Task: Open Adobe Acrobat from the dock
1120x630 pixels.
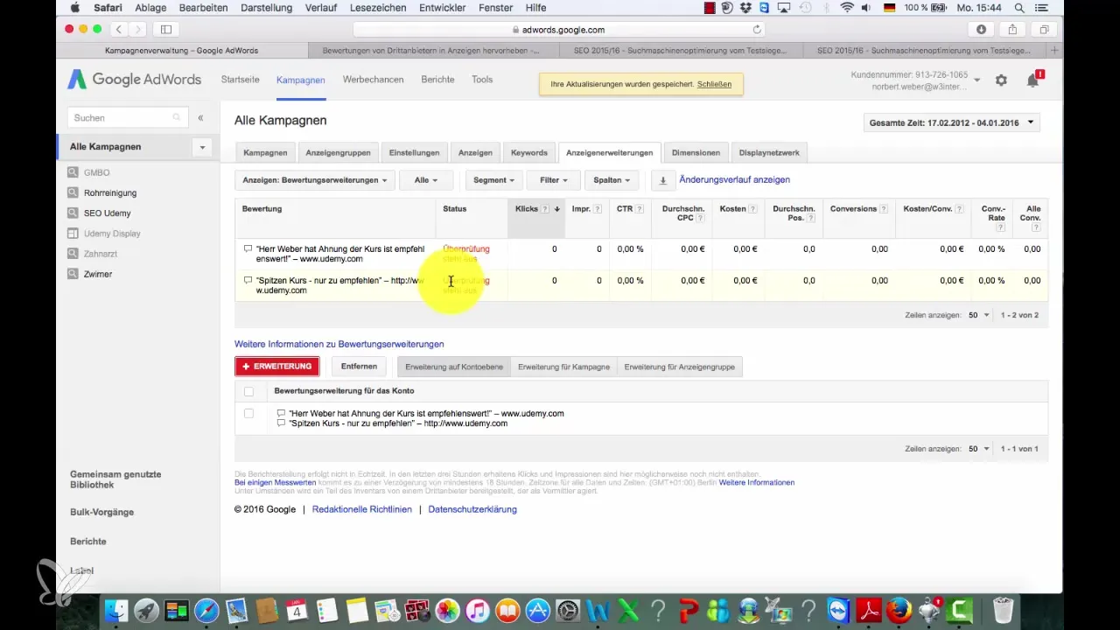Action: click(x=869, y=610)
